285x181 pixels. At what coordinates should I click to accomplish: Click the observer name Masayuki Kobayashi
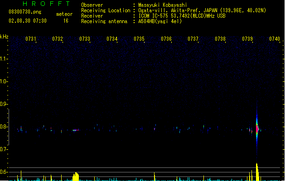coord(163,5)
